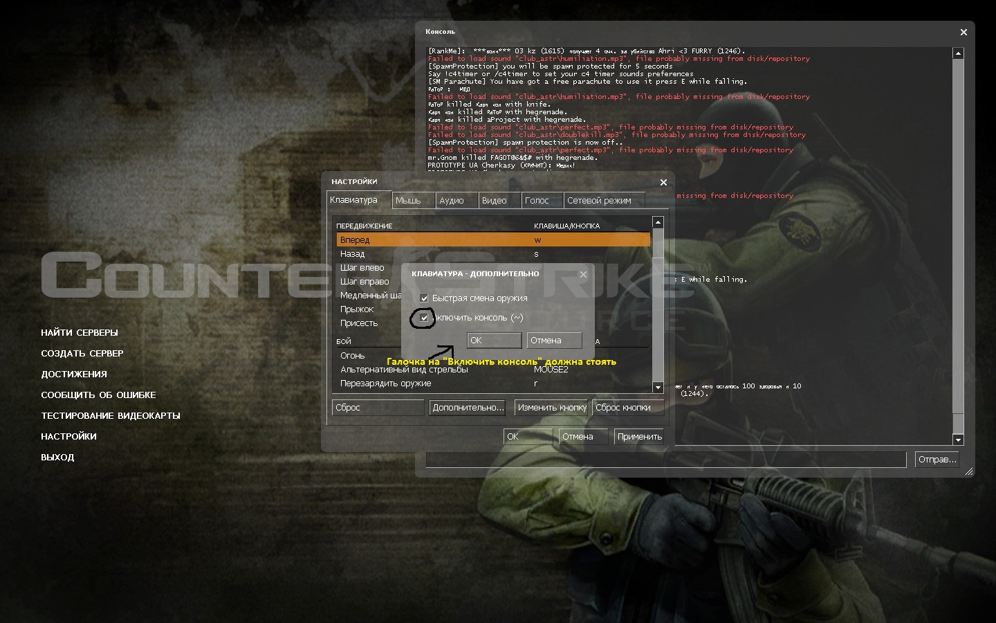
Task: Click the console scrollbar down arrow
Action: 958,440
